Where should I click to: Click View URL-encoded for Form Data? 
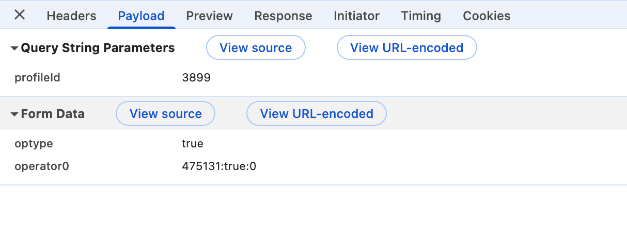[x=316, y=113]
